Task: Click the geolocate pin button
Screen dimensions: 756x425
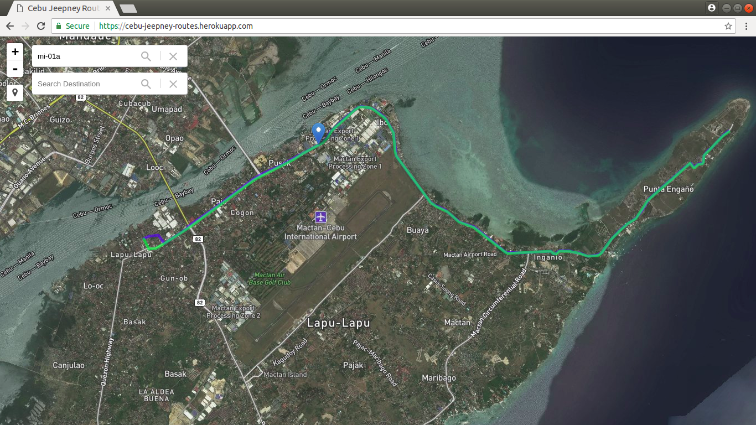Action: pyautogui.click(x=15, y=92)
